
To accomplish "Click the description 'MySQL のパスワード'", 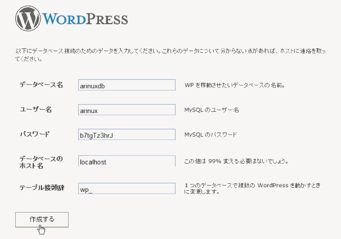I will (210, 135).
